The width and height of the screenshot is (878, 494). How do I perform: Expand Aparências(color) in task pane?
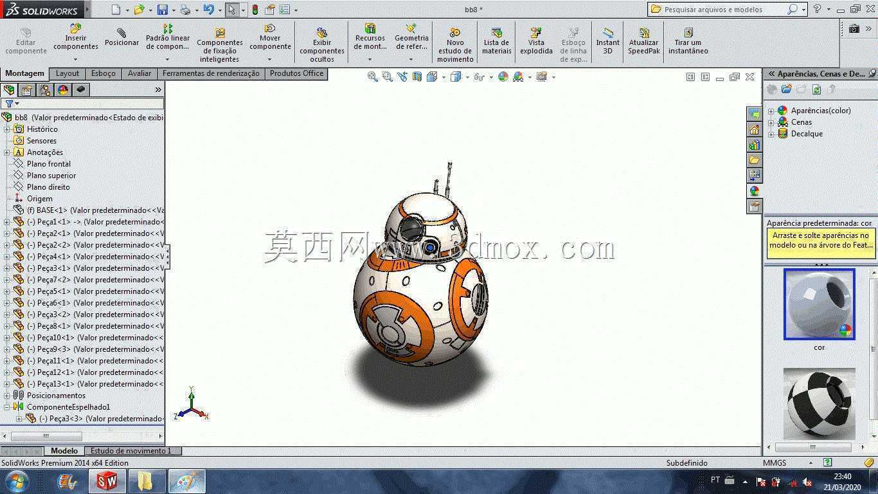771,111
